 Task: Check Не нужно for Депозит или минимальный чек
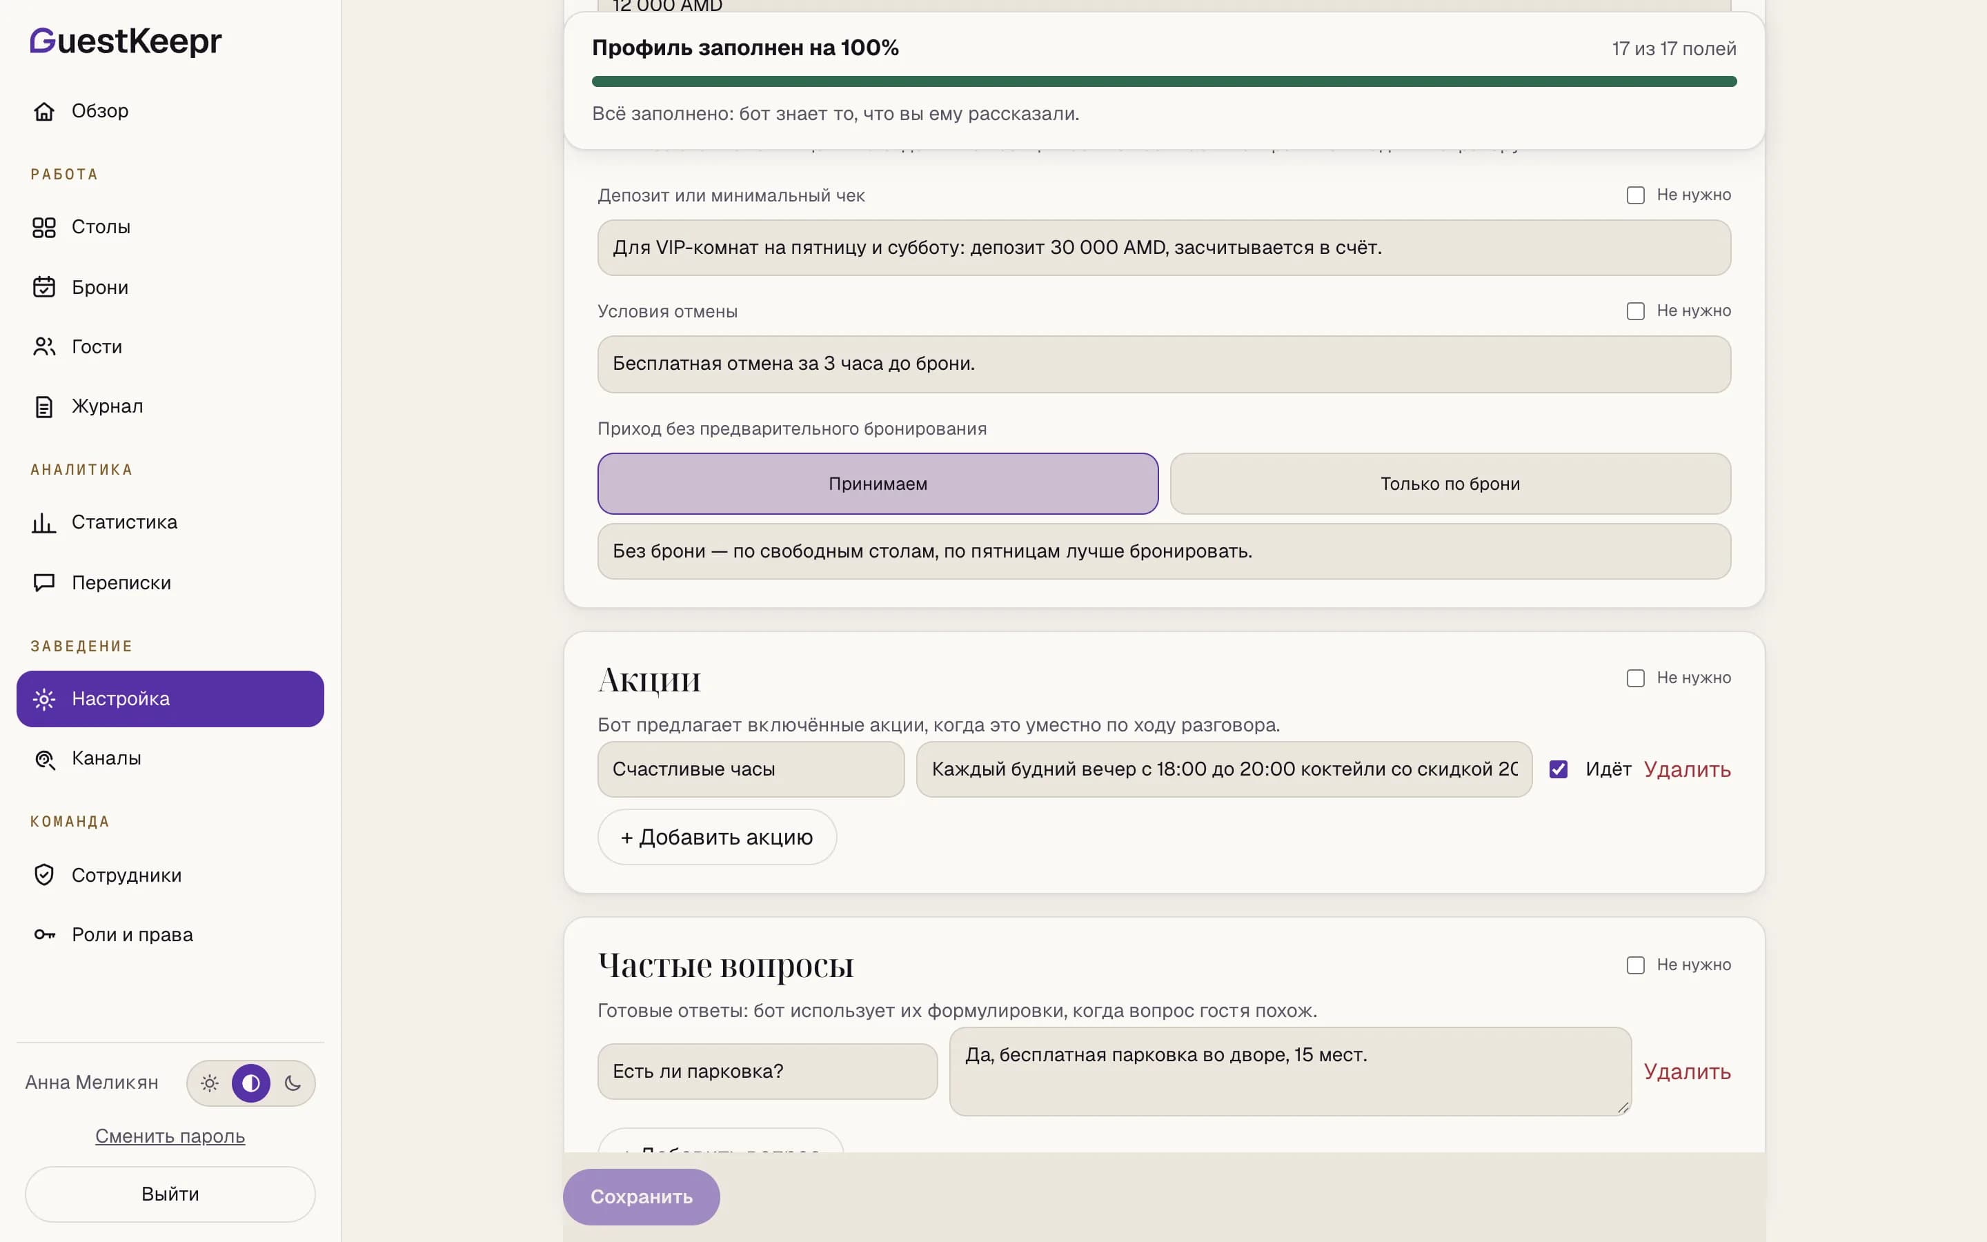coord(1636,195)
